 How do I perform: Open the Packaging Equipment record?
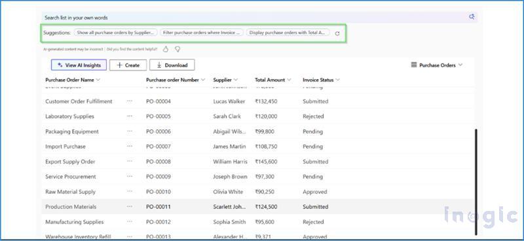click(72, 131)
